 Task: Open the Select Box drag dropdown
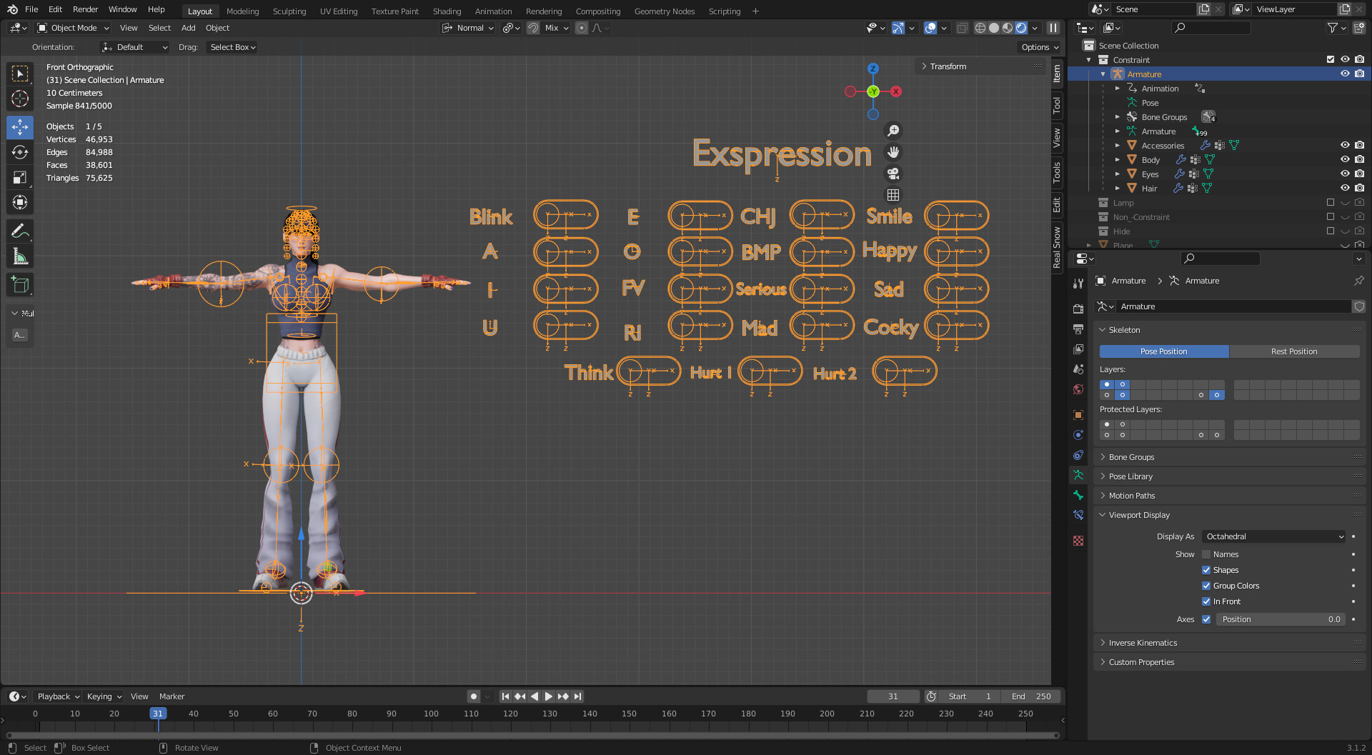[232, 47]
